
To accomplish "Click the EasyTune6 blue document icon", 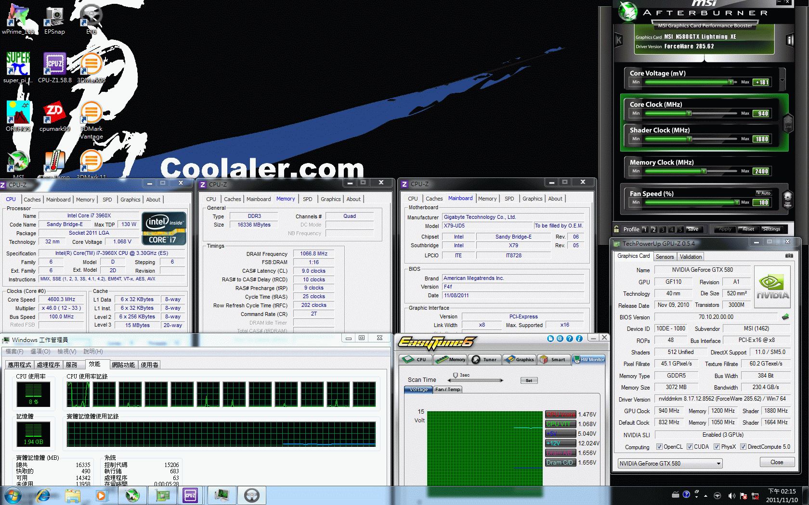I will click(550, 339).
